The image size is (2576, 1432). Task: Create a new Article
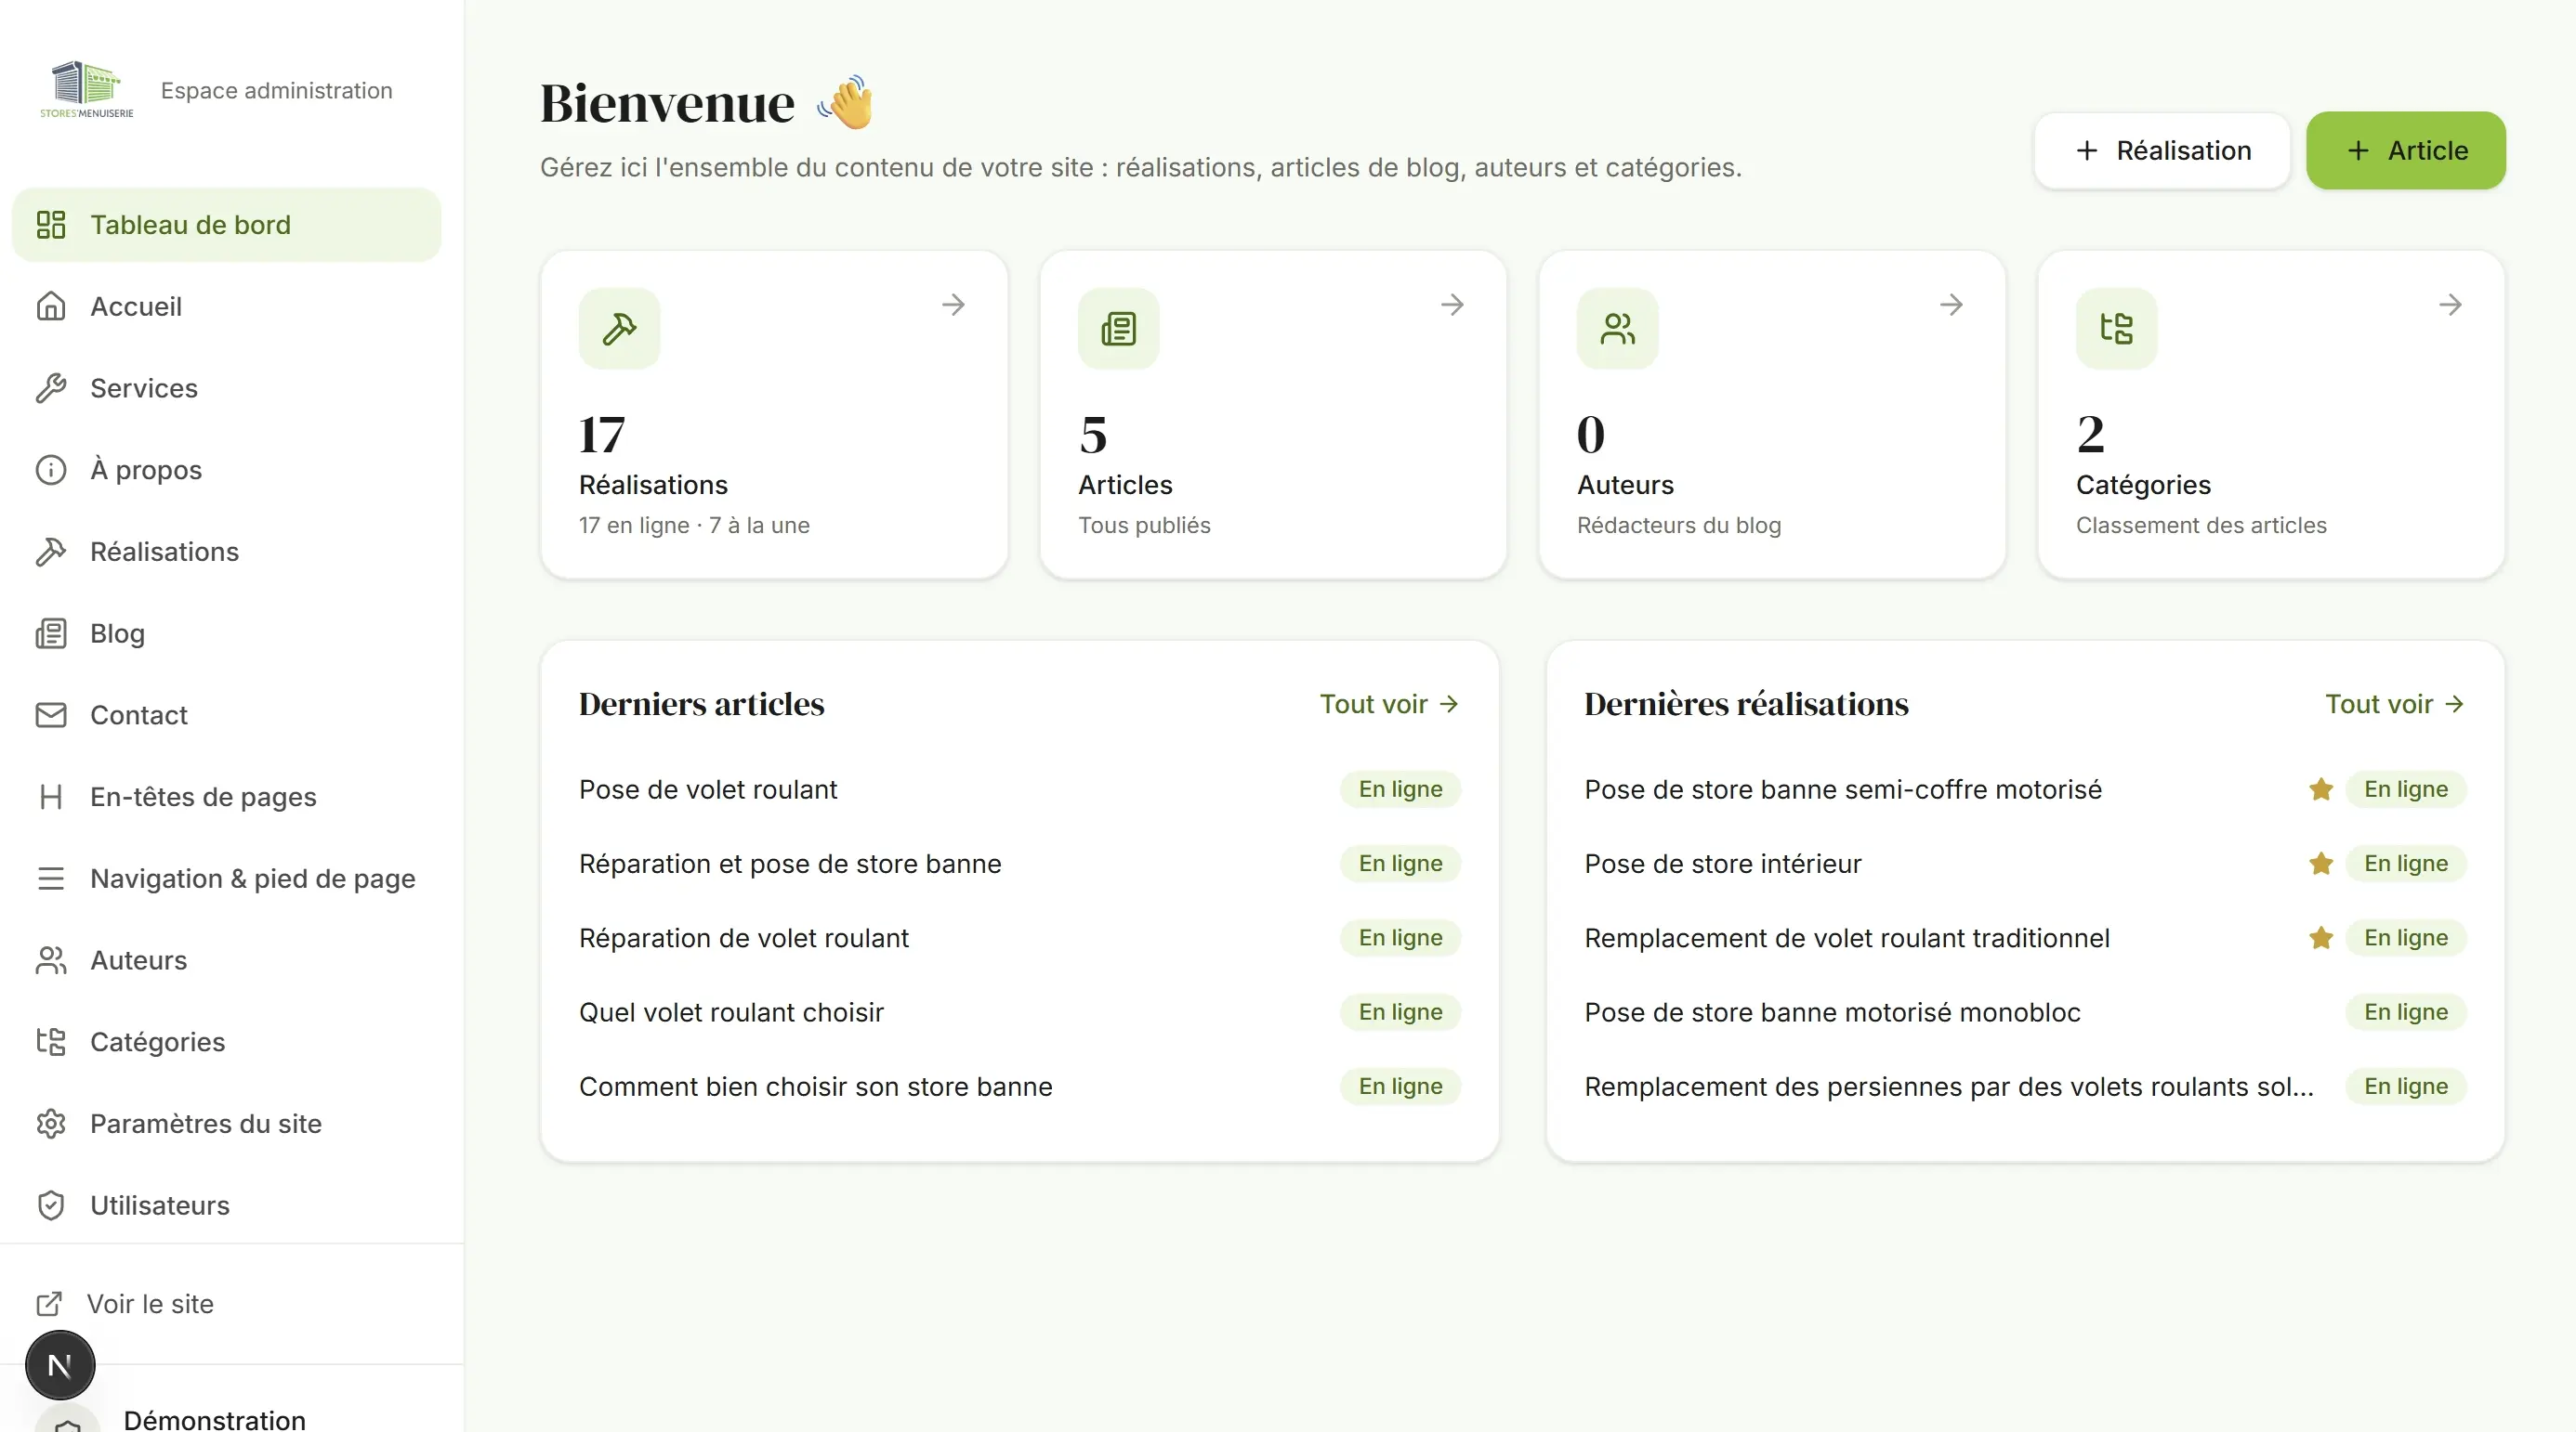[2405, 150]
